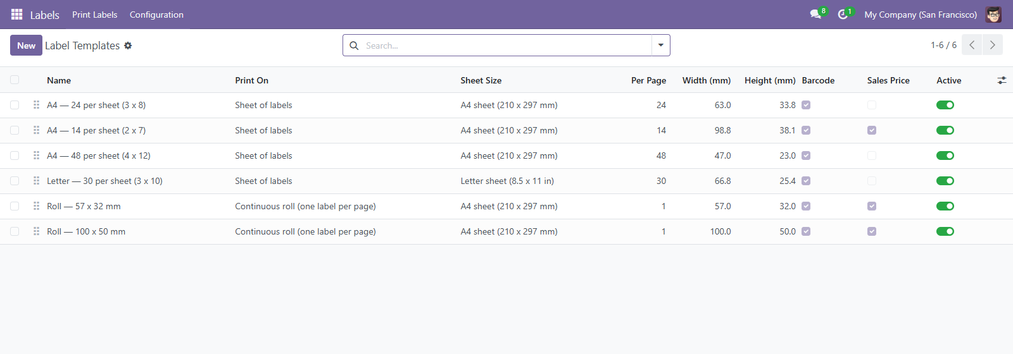Screen dimensions: 1013x354
Task: Toggle Barcode checkbox for A4 — 24 per sheet
Action: [806, 105]
